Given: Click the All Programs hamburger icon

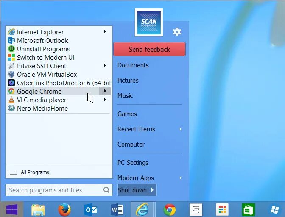Looking at the screenshot, I should (x=13, y=172).
